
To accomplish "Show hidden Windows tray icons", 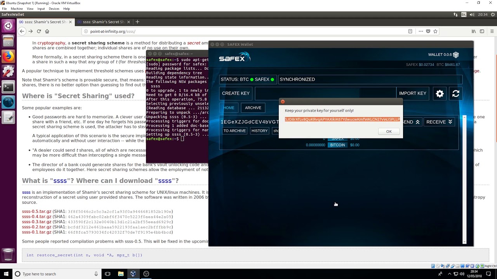I will (x=450, y=274).
